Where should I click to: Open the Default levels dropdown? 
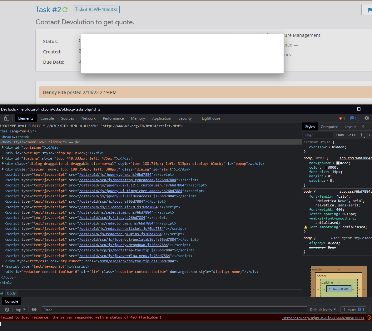(x=323, y=310)
